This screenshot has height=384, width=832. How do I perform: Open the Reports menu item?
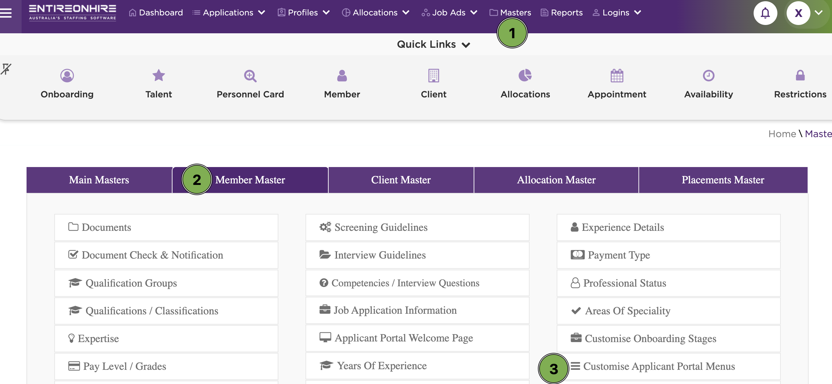pyautogui.click(x=562, y=13)
